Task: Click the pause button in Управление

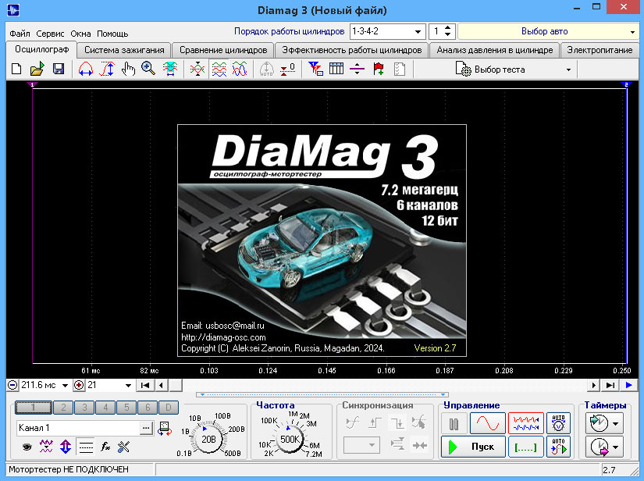Action: point(454,423)
